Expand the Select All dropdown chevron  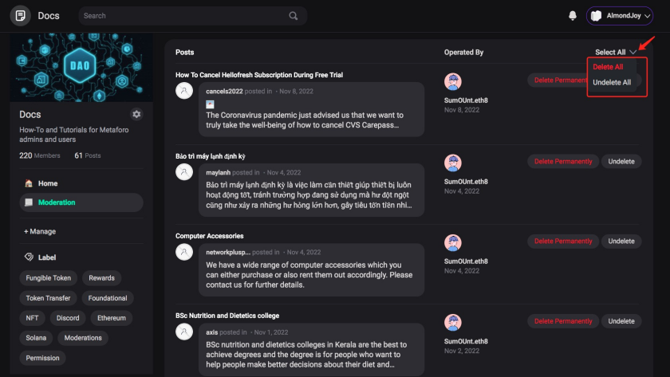[633, 53]
